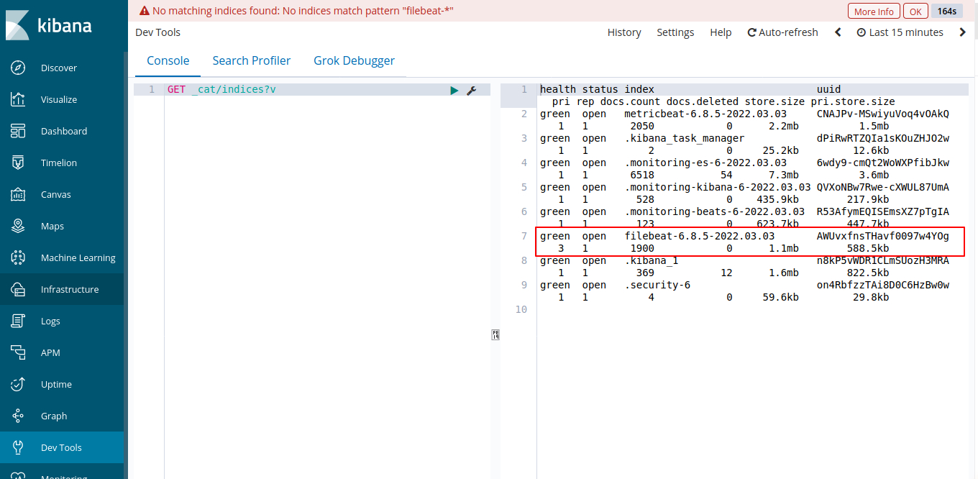Open Maps icon in sidebar
The height and width of the screenshot is (479, 978).
[19, 226]
